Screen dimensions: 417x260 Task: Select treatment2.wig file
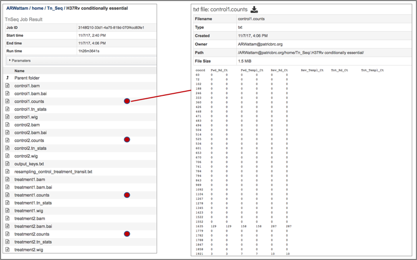pyautogui.click(x=80, y=250)
